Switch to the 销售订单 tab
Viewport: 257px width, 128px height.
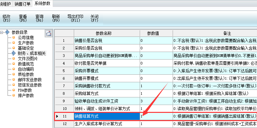(x=22, y=4)
